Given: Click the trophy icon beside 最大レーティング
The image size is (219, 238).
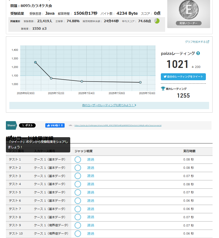Looking at the screenshot, I should coord(163,89).
